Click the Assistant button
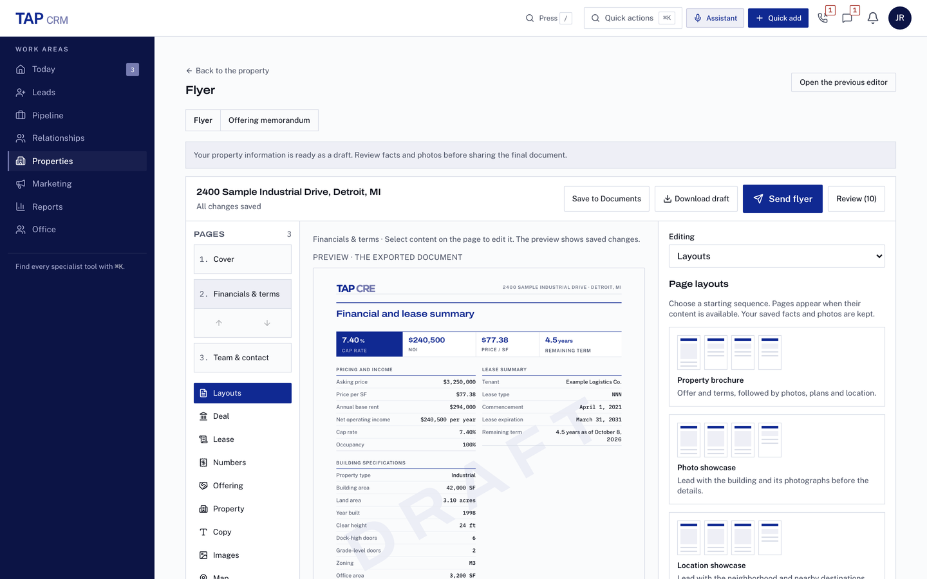 [715, 18]
